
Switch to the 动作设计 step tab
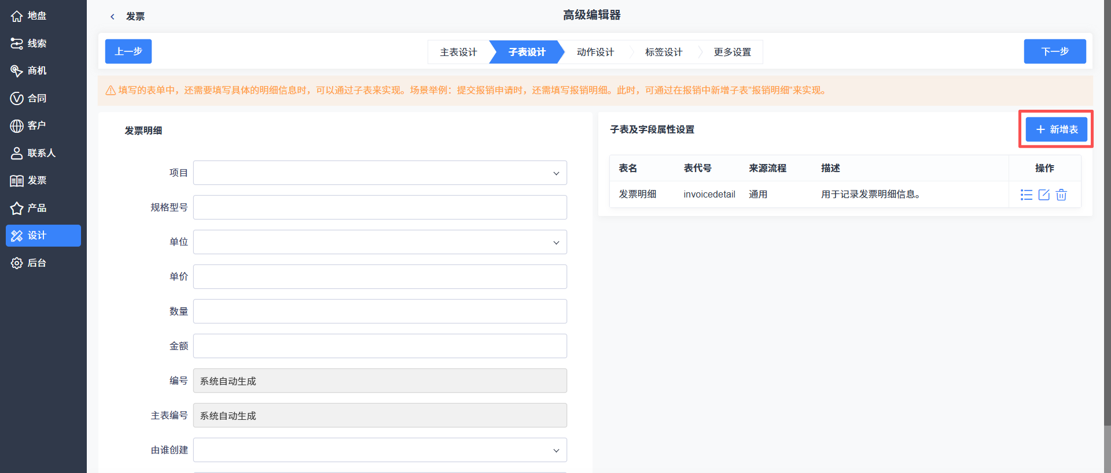pos(595,52)
